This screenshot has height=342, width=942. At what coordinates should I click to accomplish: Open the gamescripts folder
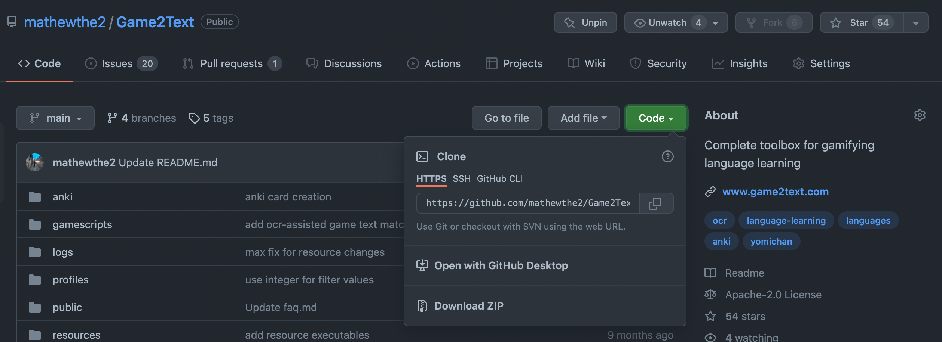pyautogui.click(x=82, y=224)
